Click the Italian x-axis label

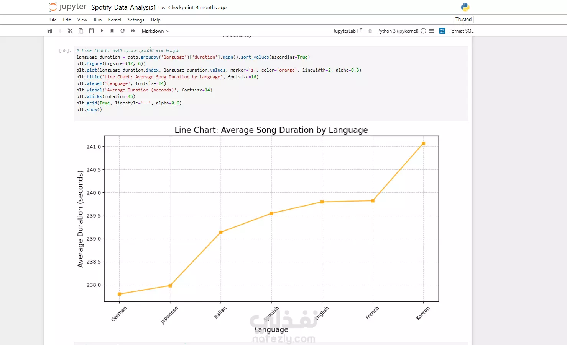click(x=220, y=312)
